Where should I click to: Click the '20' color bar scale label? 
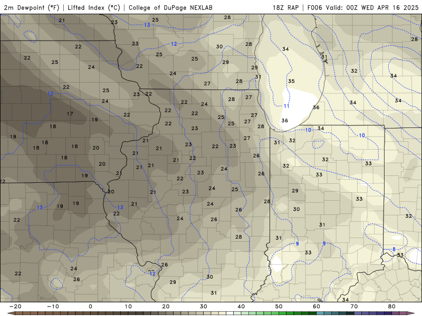point(166,307)
